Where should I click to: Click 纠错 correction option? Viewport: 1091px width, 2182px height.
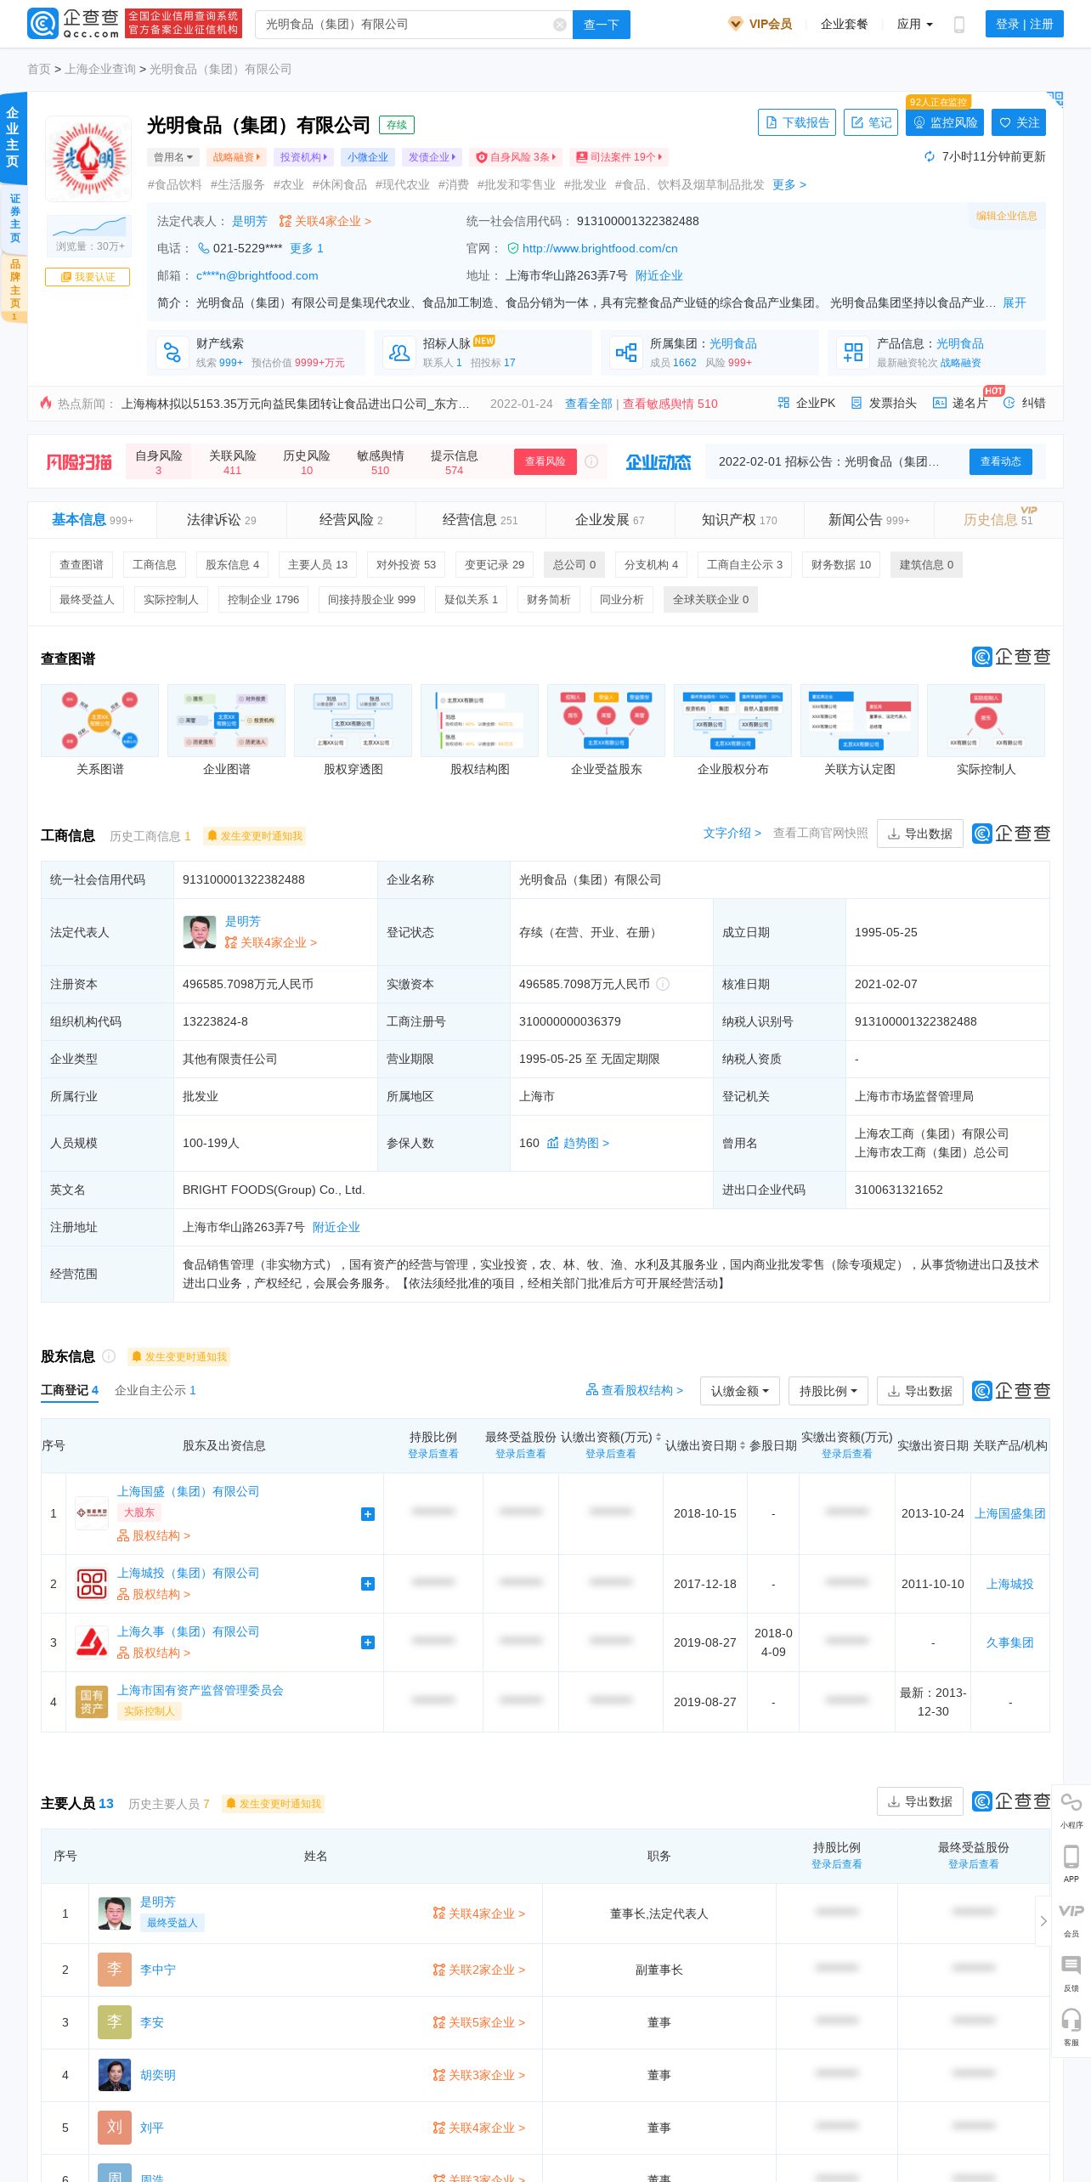coord(1025,403)
